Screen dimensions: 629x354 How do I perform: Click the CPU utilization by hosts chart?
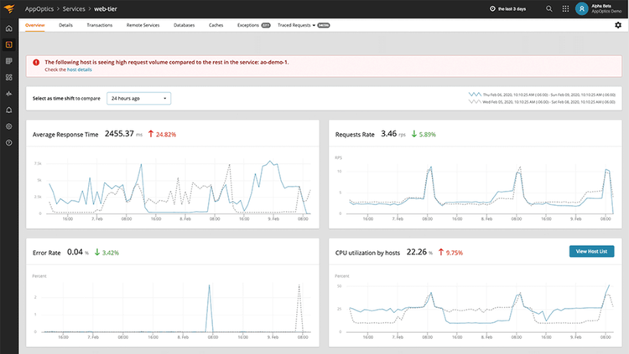476,307
